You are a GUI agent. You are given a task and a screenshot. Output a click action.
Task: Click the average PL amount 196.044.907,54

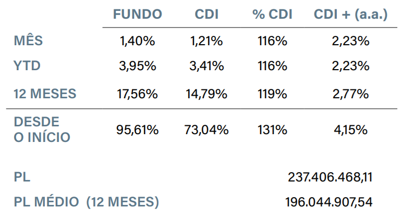(329, 201)
